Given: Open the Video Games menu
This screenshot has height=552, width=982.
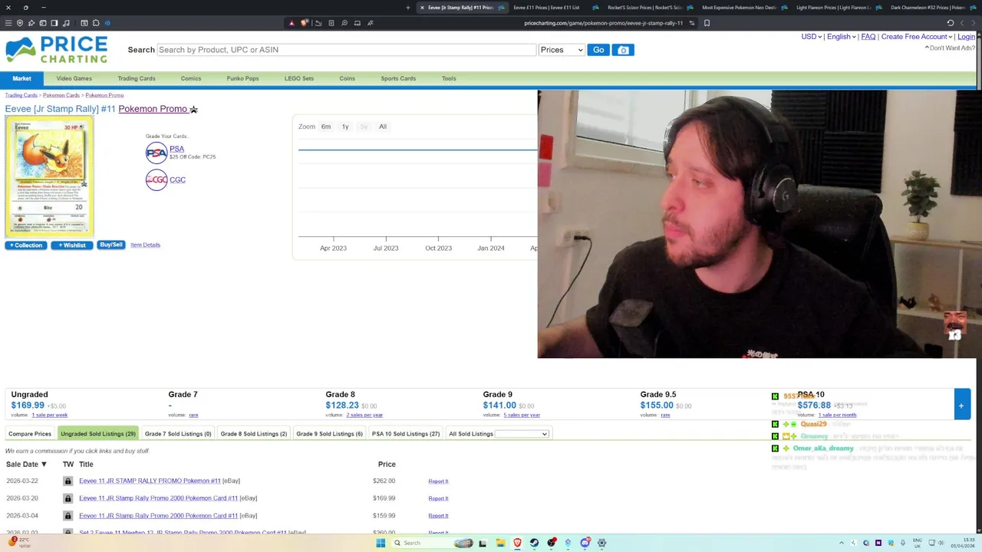Looking at the screenshot, I should click(74, 78).
